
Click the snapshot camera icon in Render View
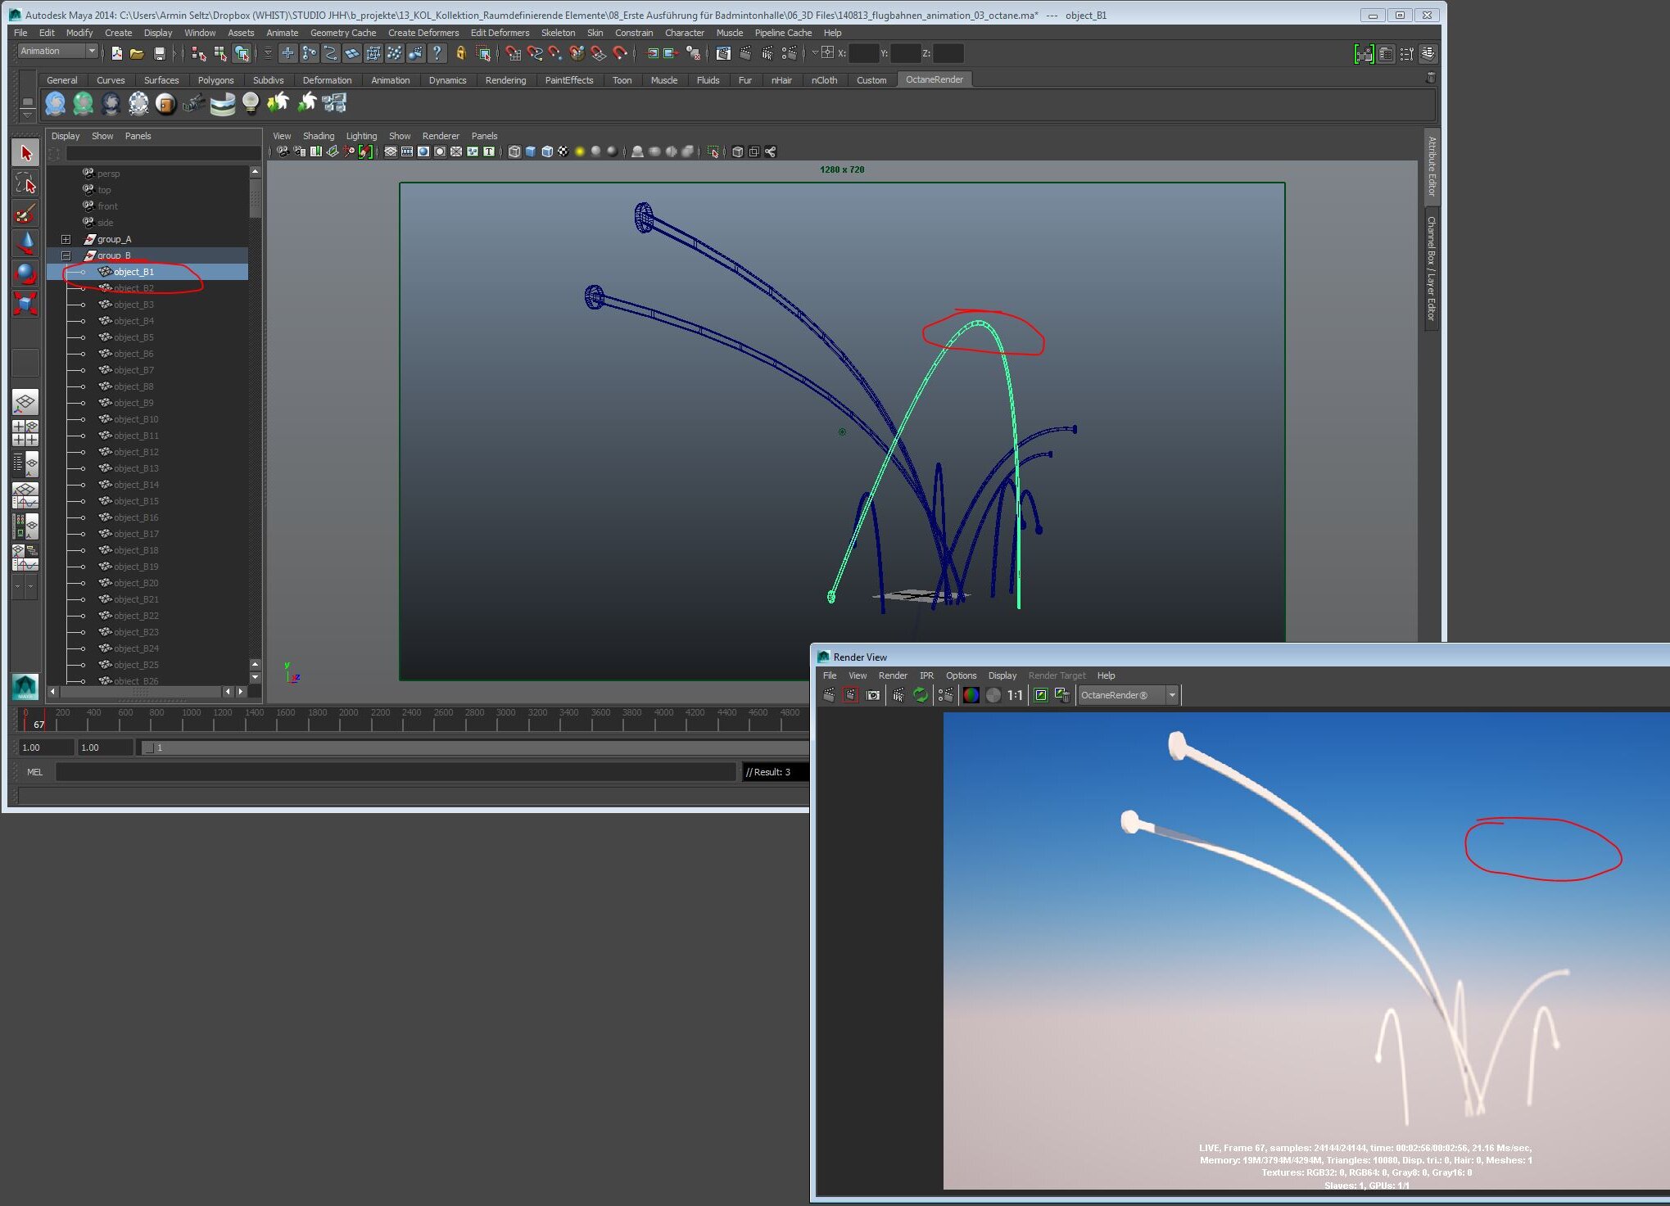[873, 695]
